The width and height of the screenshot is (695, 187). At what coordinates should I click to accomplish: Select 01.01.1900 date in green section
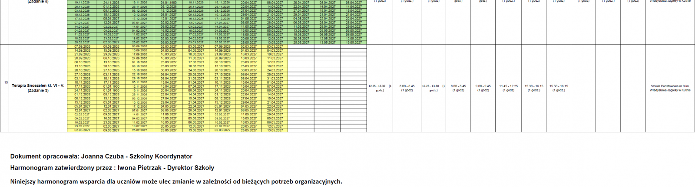[168, 3]
